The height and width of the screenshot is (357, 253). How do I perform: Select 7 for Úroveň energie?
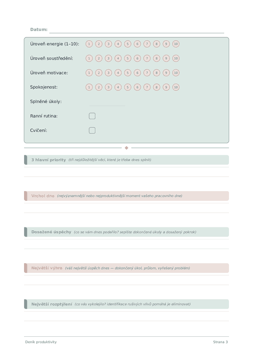coord(147,44)
